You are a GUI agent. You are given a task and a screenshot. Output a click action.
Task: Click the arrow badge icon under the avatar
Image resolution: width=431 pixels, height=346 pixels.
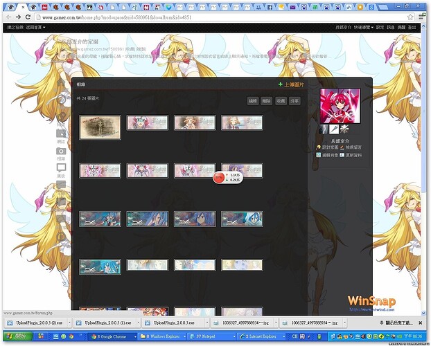(334, 129)
